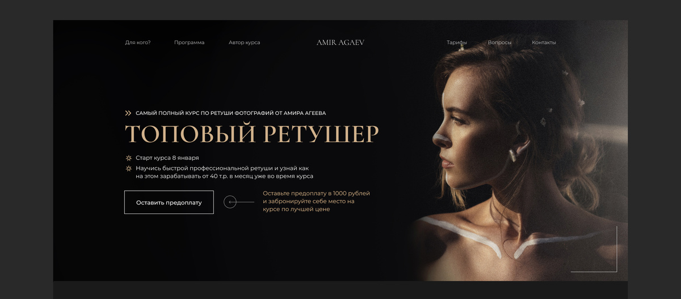The width and height of the screenshot is (681, 299).
Task: Click the circled left arrow icon
Action: pos(230,202)
